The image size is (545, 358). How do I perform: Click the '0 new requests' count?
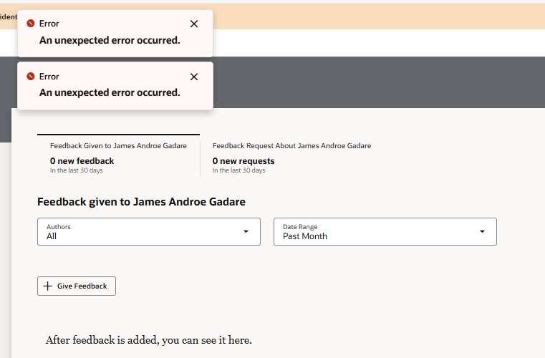pos(243,161)
